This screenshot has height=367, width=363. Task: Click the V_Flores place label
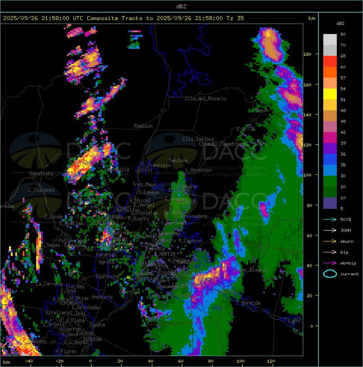tap(66, 351)
